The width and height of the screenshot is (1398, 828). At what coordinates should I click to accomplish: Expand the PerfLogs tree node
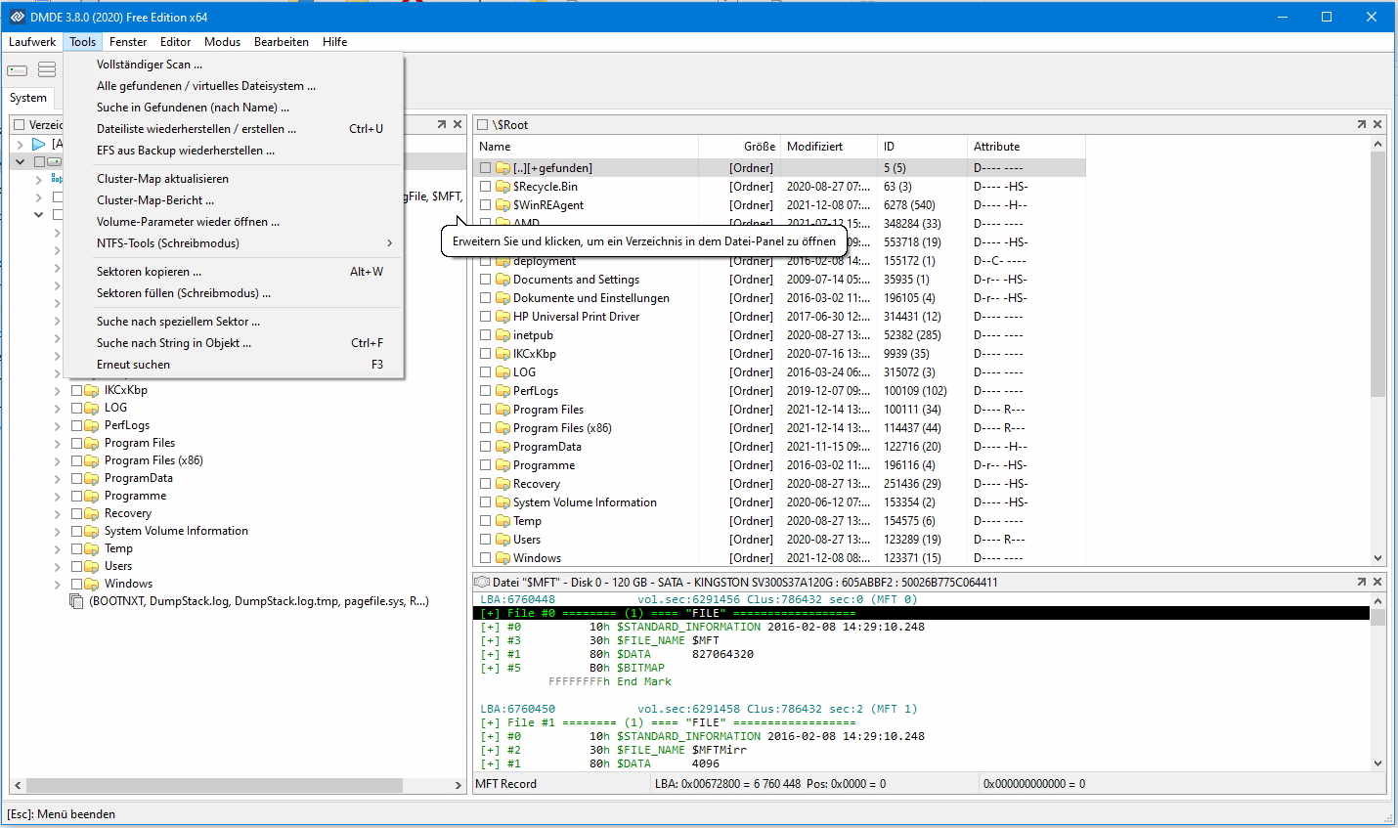click(58, 425)
